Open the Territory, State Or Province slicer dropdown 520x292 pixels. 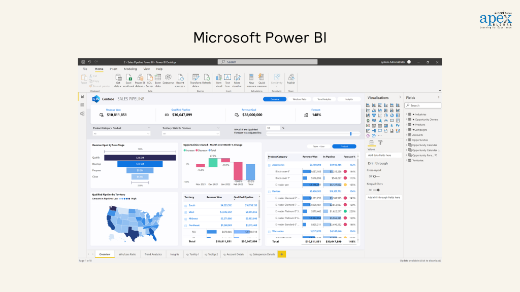click(x=191, y=133)
